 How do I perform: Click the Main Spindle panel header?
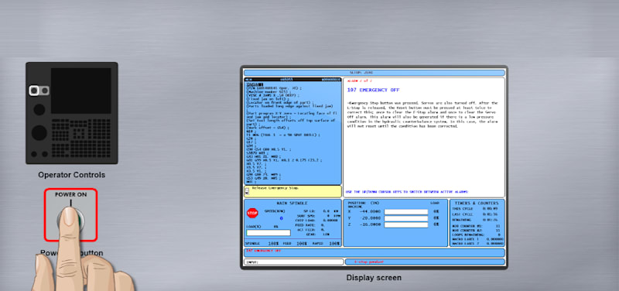(x=292, y=203)
